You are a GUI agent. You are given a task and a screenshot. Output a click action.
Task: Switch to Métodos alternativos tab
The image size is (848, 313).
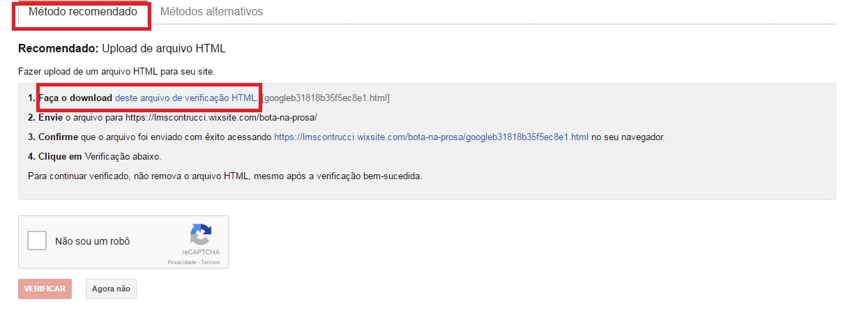pyautogui.click(x=211, y=12)
